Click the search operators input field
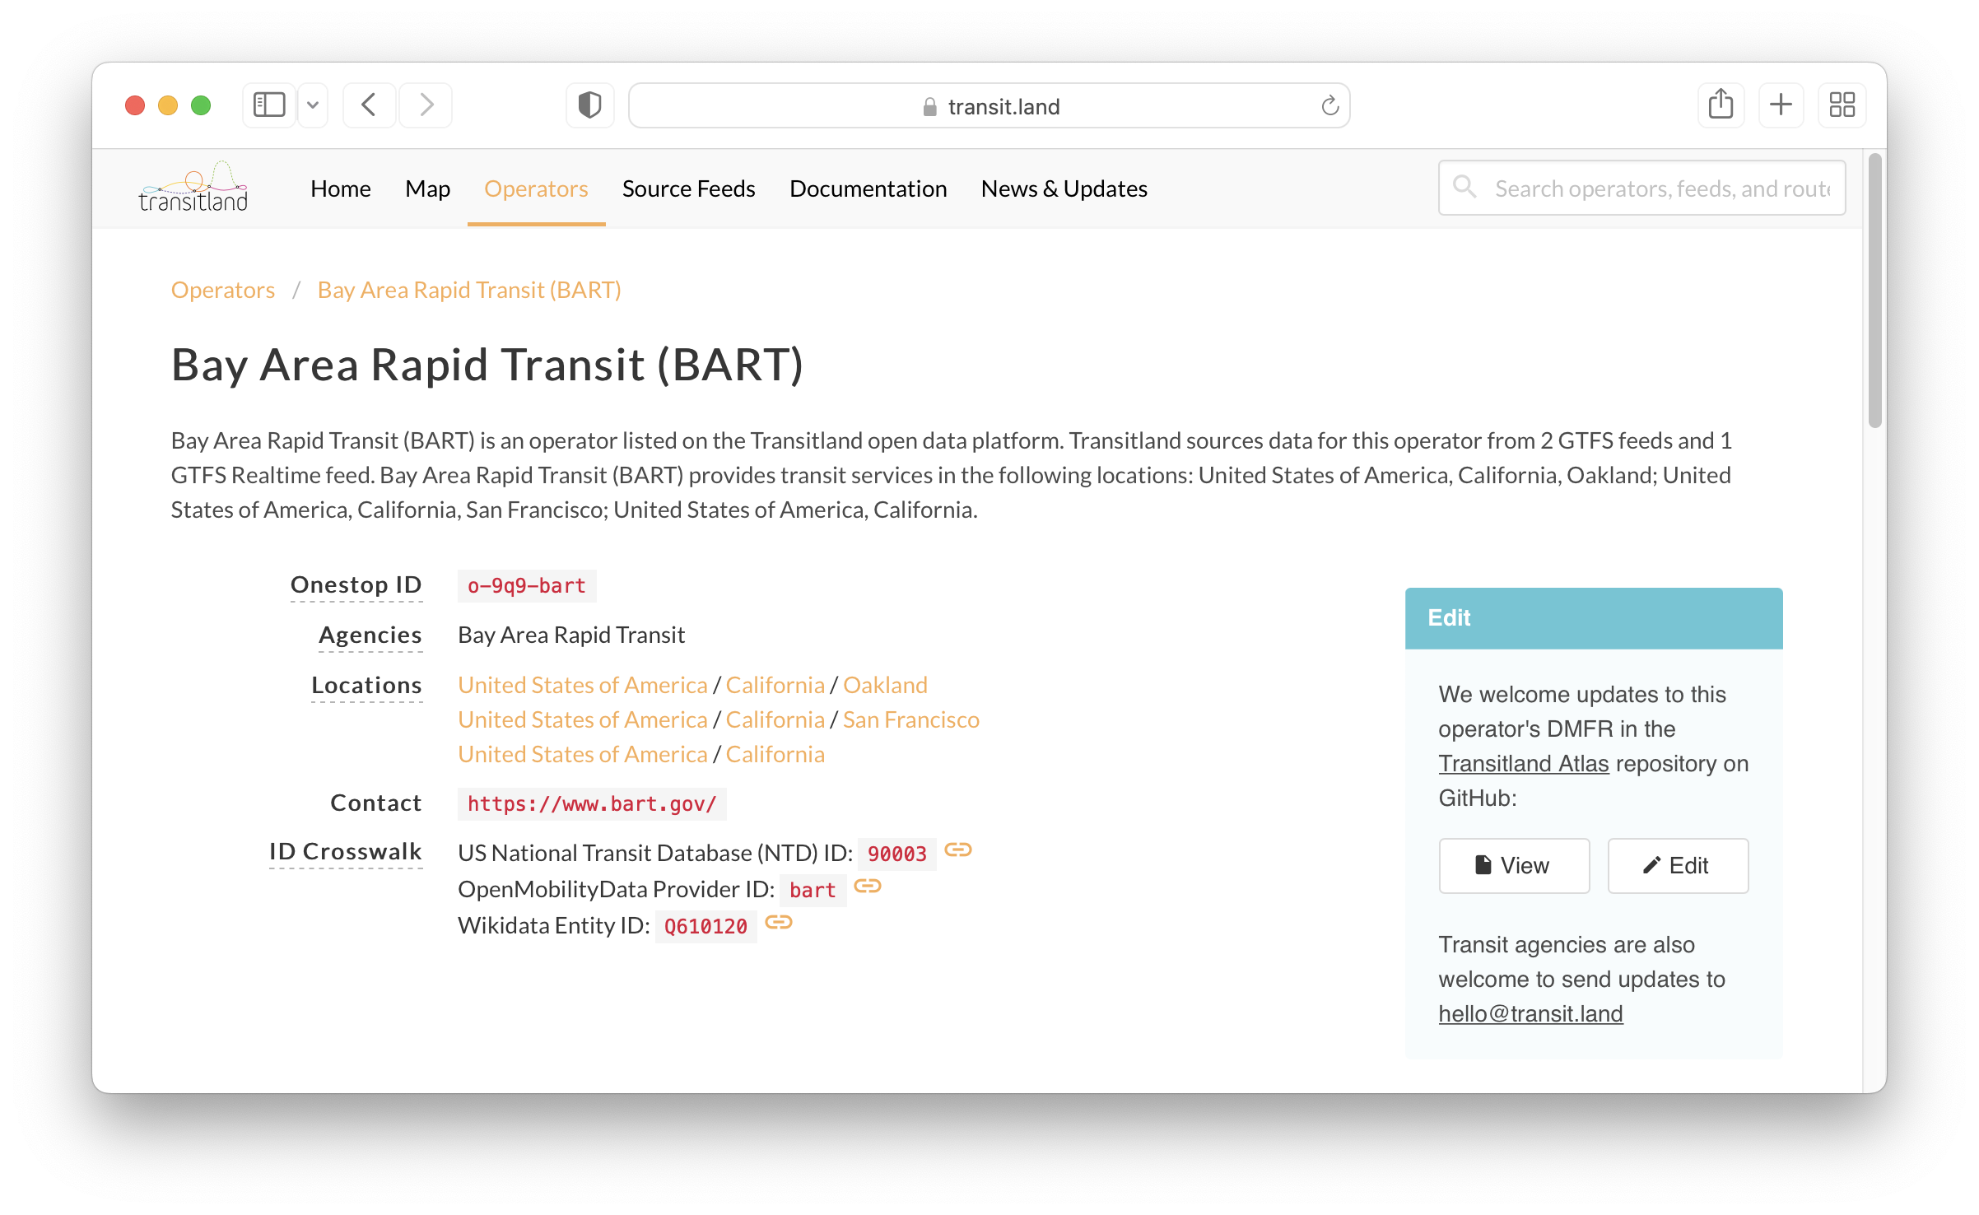The image size is (1979, 1215). 1646,187
